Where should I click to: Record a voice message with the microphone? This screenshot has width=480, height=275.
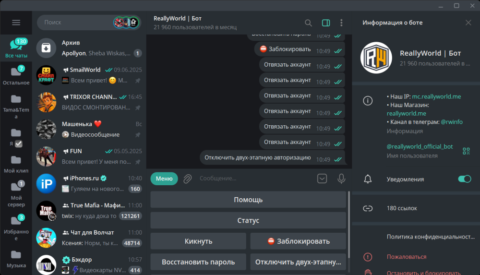click(x=341, y=179)
